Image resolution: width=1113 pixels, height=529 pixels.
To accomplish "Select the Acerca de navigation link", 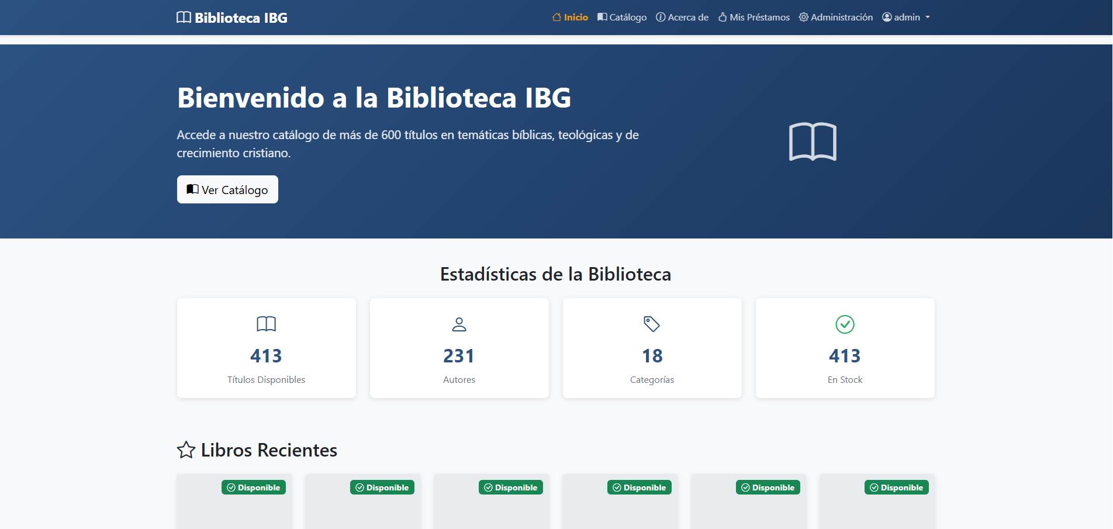I will pos(682,17).
